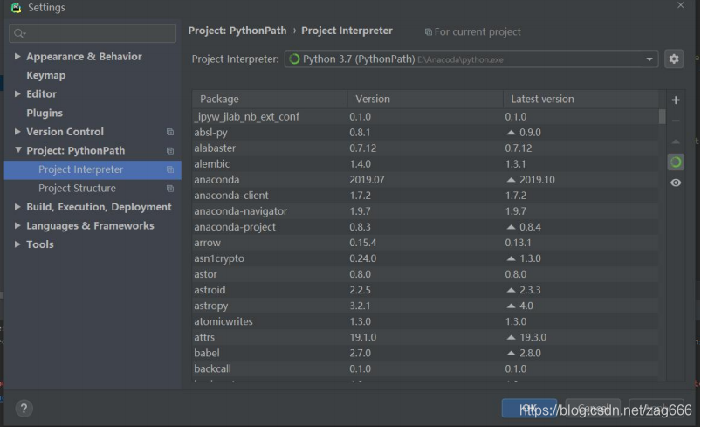Select the _ipyw_jlab_nb_ext_conf package row
Screen dimensions: 701x427
(x=425, y=117)
